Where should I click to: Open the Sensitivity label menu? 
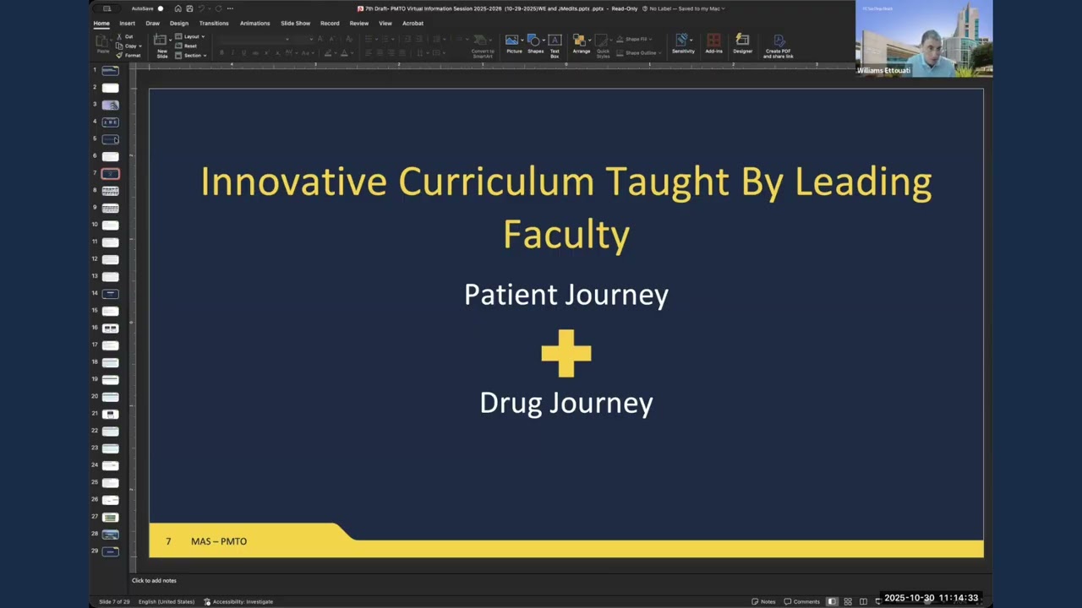[x=683, y=44]
